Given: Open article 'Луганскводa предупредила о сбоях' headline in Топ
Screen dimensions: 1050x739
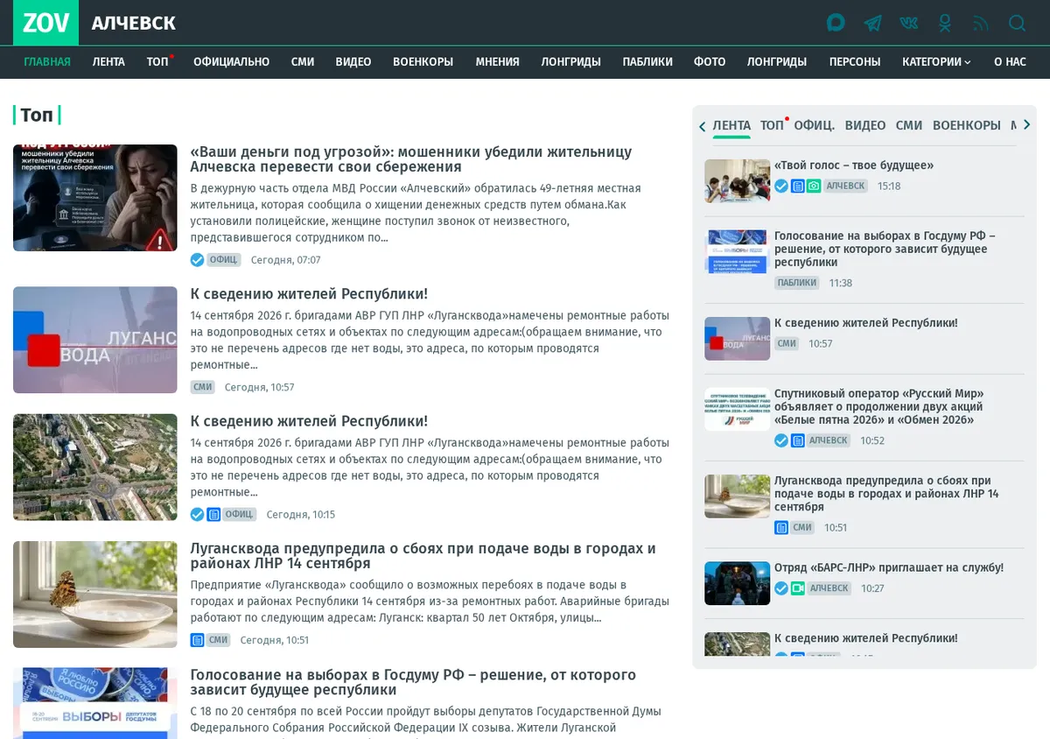Looking at the screenshot, I should tap(423, 555).
